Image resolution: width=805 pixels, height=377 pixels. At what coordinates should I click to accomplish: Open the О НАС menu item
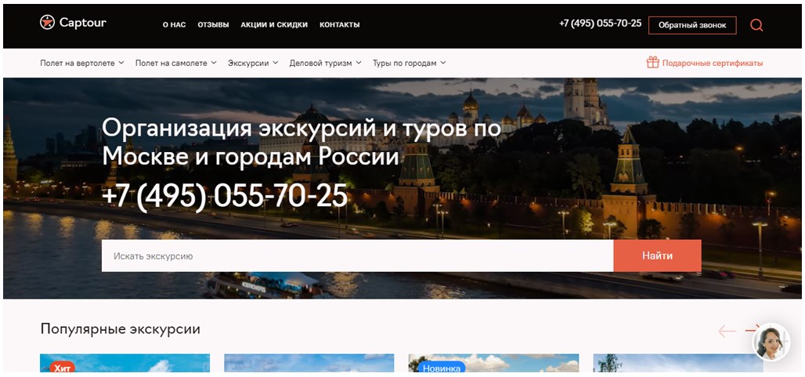[x=174, y=24]
